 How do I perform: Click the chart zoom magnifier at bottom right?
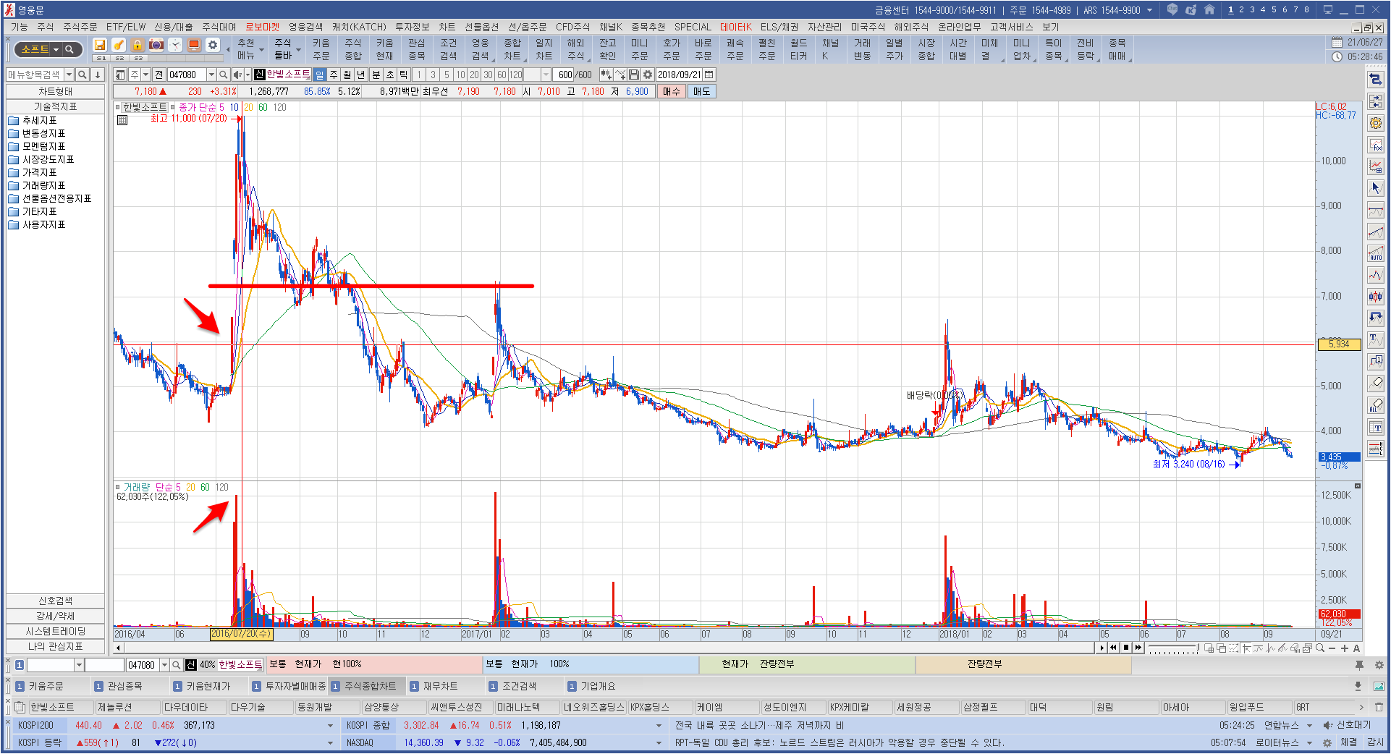pos(1320,648)
